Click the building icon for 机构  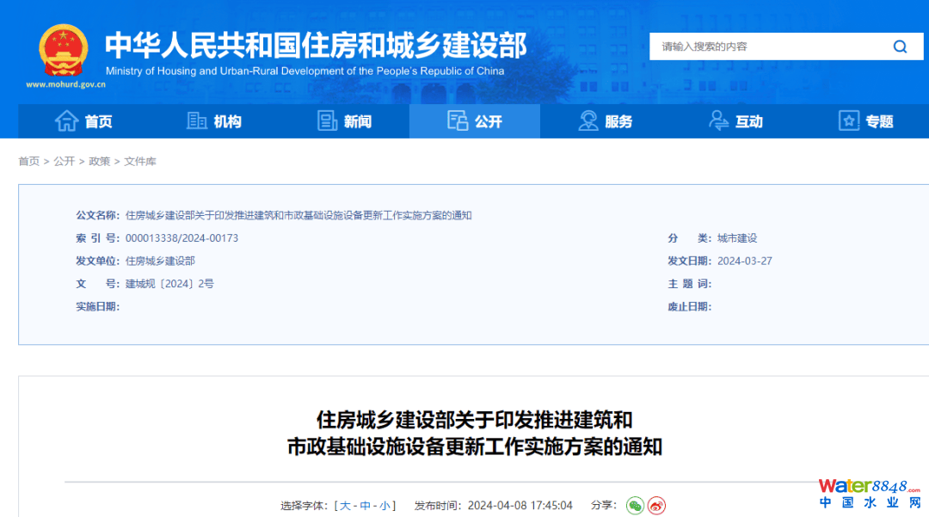click(197, 121)
